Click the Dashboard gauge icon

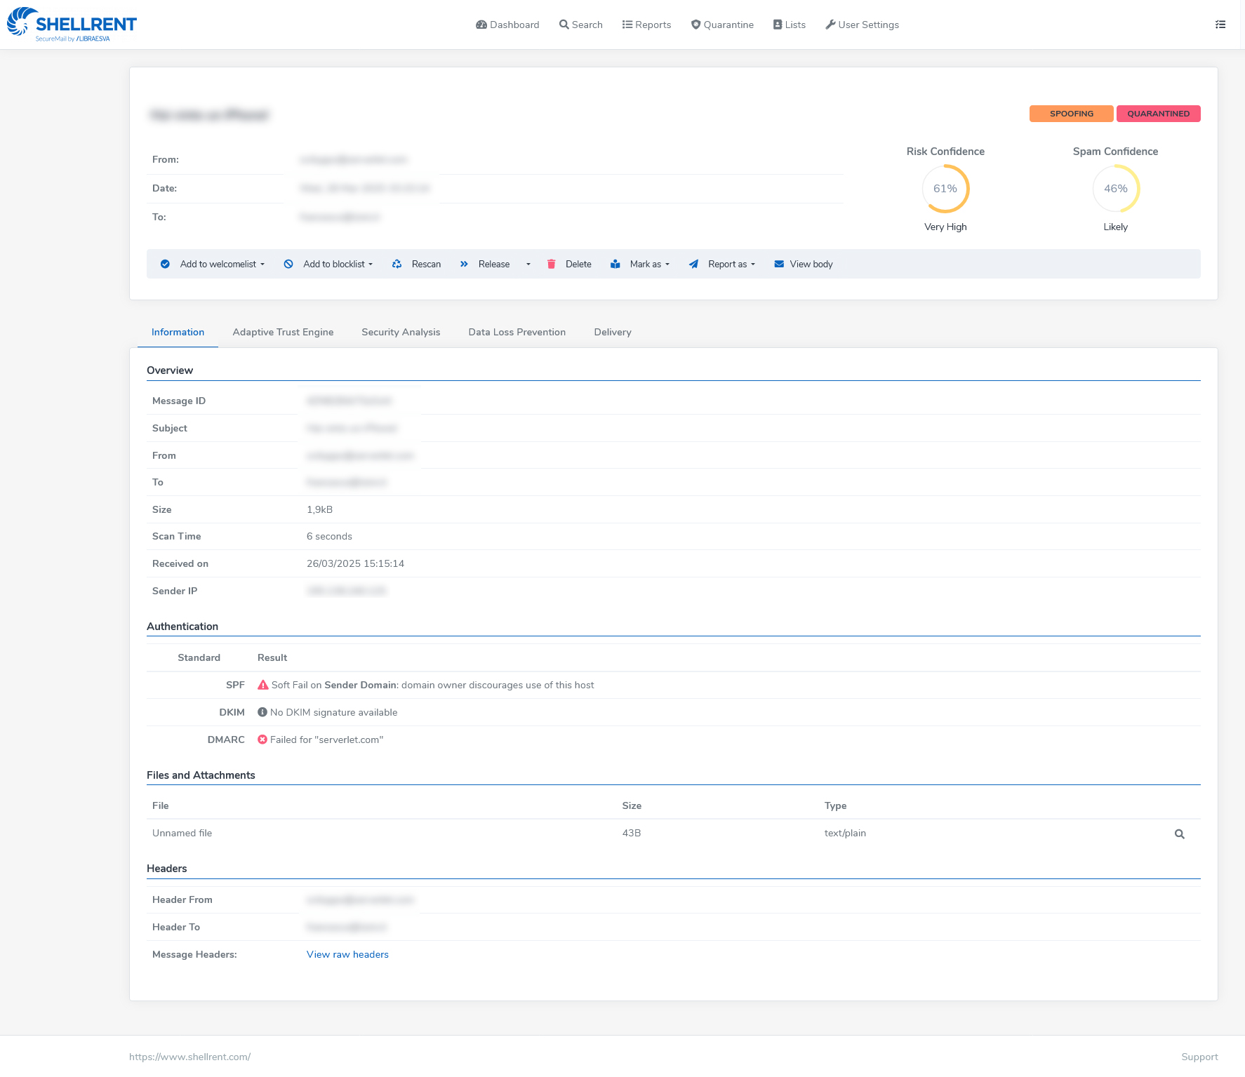[481, 25]
